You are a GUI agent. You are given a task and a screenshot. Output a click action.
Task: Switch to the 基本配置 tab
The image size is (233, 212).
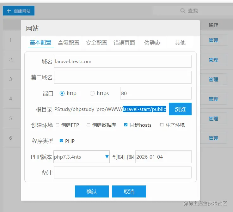click(x=40, y=43)
